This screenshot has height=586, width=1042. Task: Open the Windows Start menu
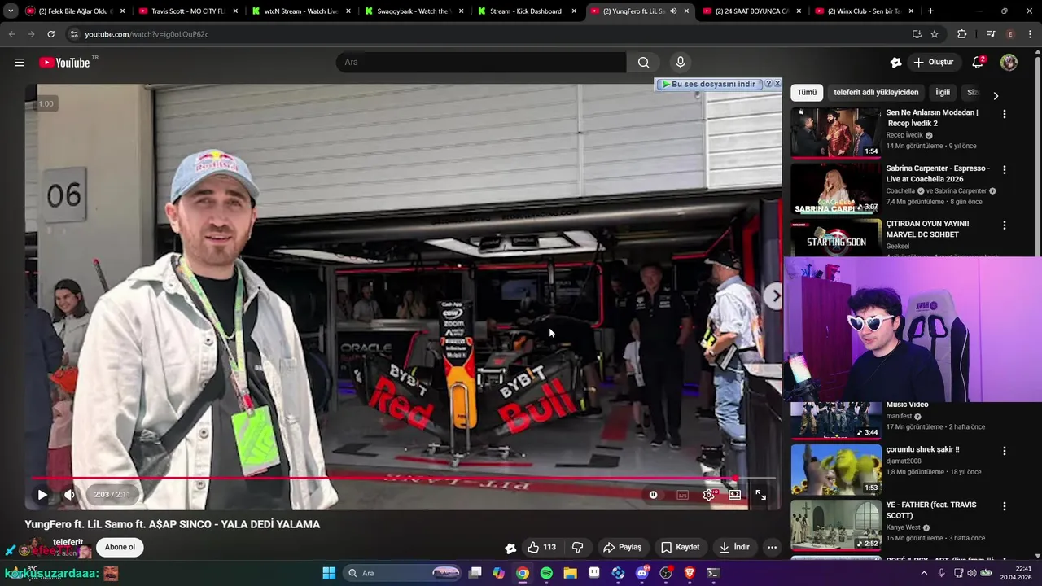[x=329, y=573]
